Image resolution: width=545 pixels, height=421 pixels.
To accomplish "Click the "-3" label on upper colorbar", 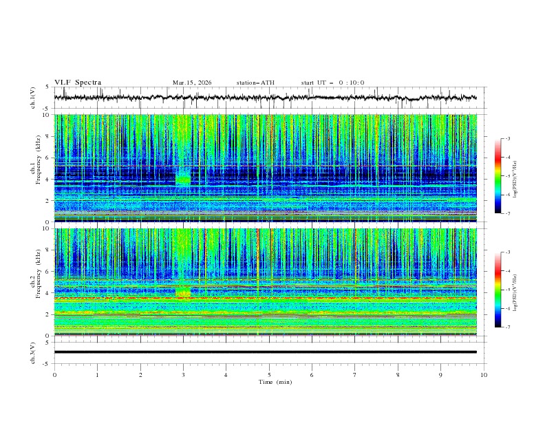I will point(508,138).
